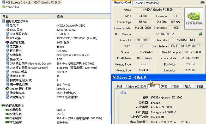206x124 pixels.
Task: Open the Graphics Card tab in GPU-Z
Action: (x=122, y=3)
